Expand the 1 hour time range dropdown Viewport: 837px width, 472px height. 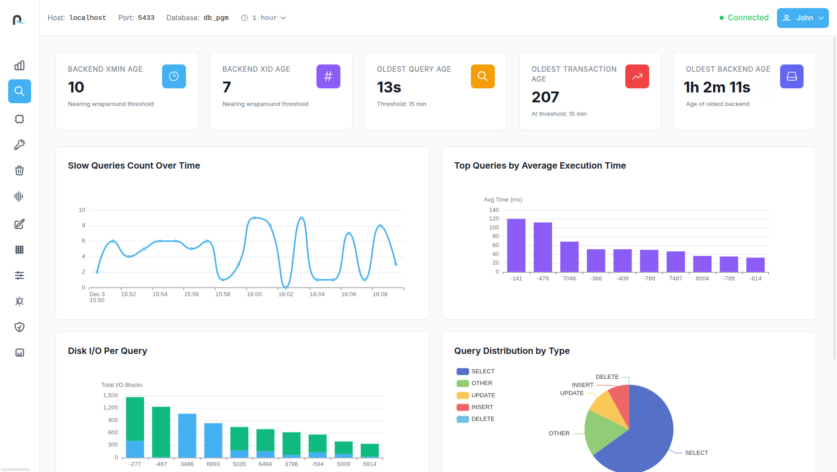coord(264,18)
